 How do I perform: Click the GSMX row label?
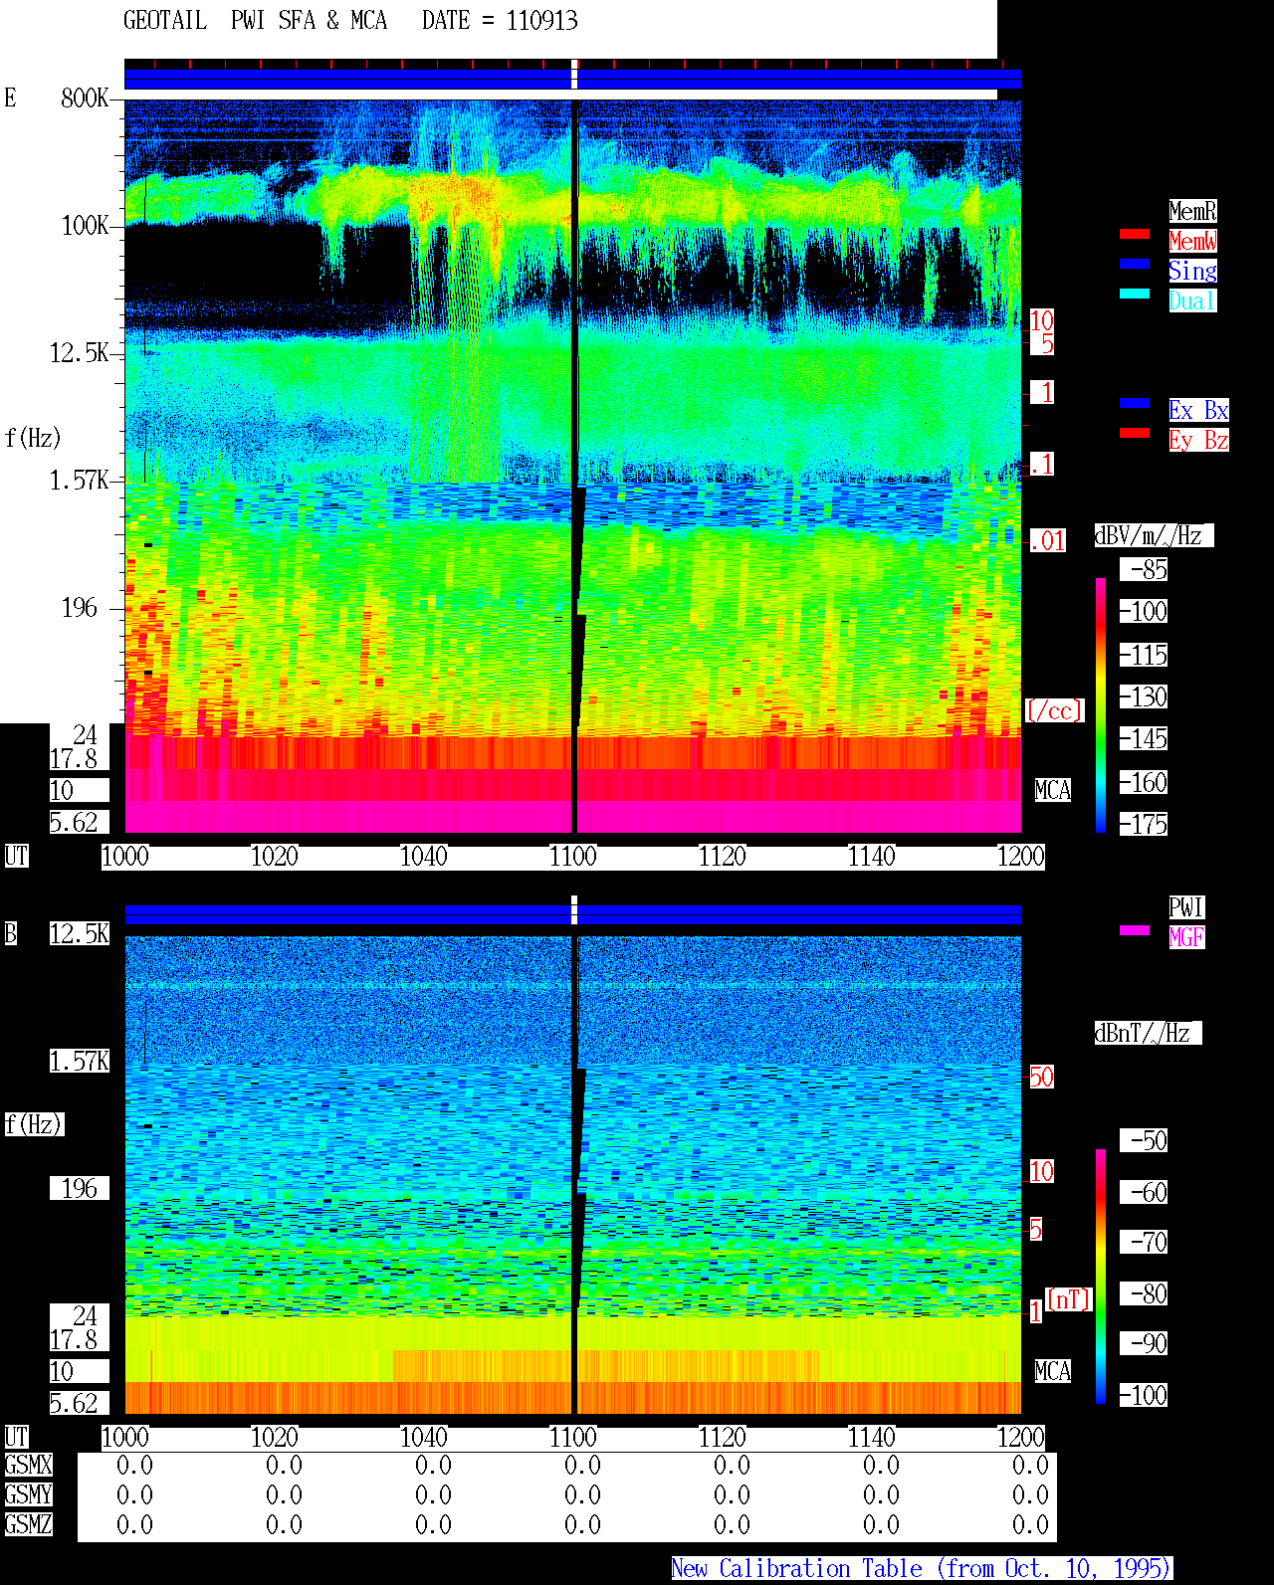click(29, 1466)
